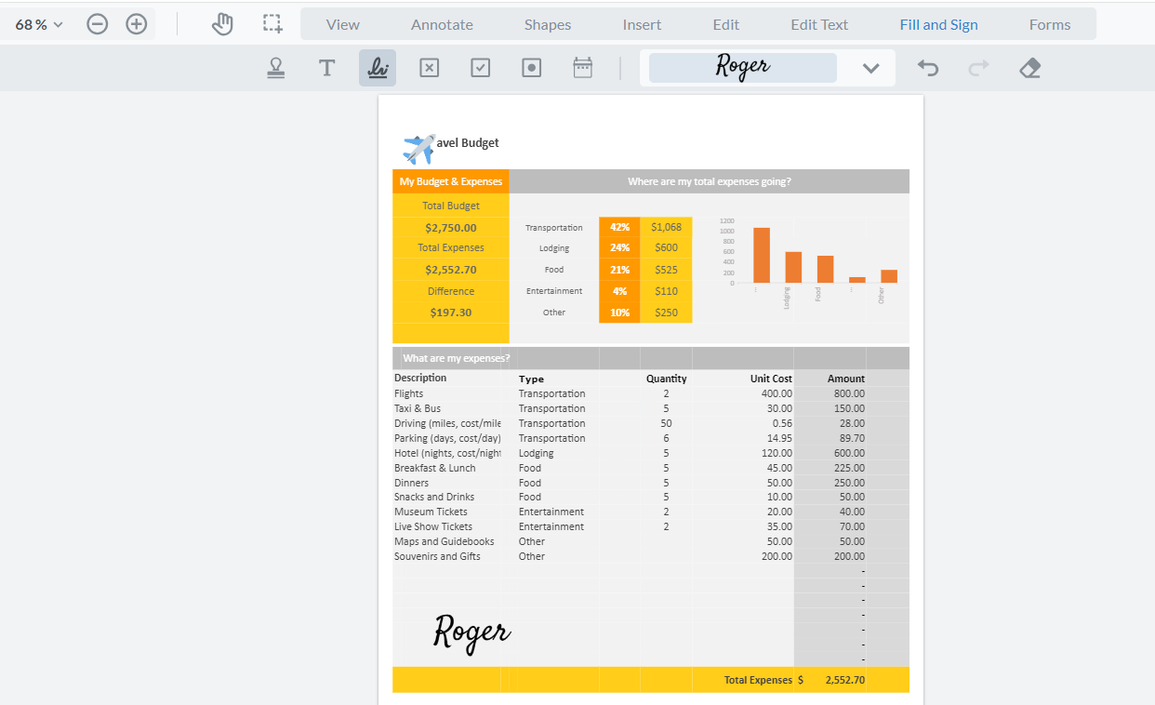The height and width of the screenshot is (705, 1155).
Task: Click the 42% Transportation percentage cell
Action: tap(619, 227)
